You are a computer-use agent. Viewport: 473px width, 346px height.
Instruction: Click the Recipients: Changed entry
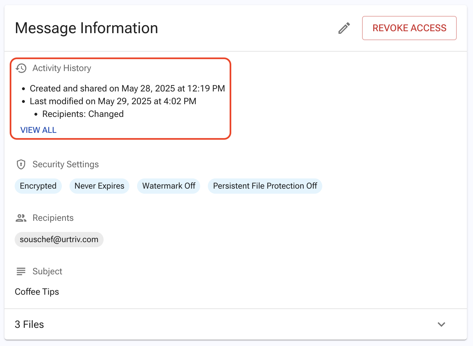point(83,114)
